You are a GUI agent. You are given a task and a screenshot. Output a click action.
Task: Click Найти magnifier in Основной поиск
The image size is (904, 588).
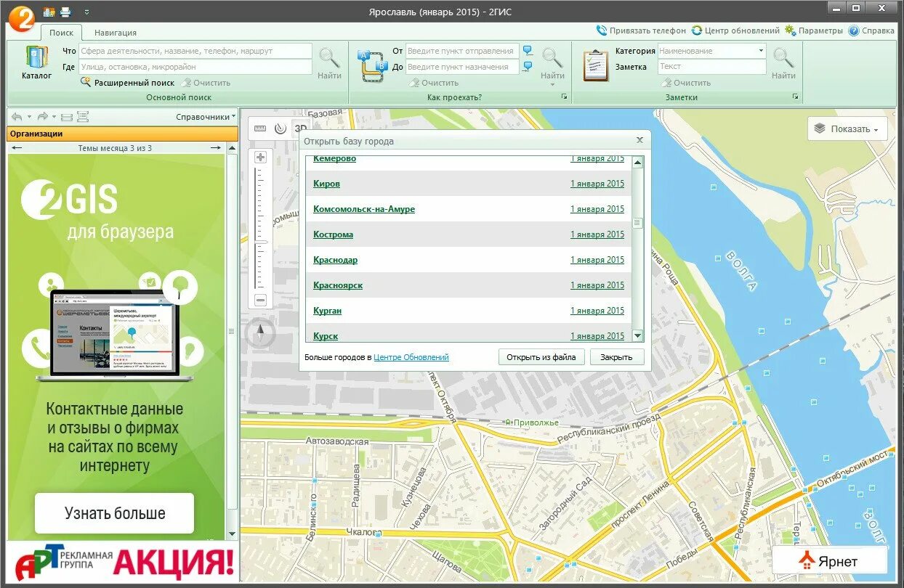point(329,62)
